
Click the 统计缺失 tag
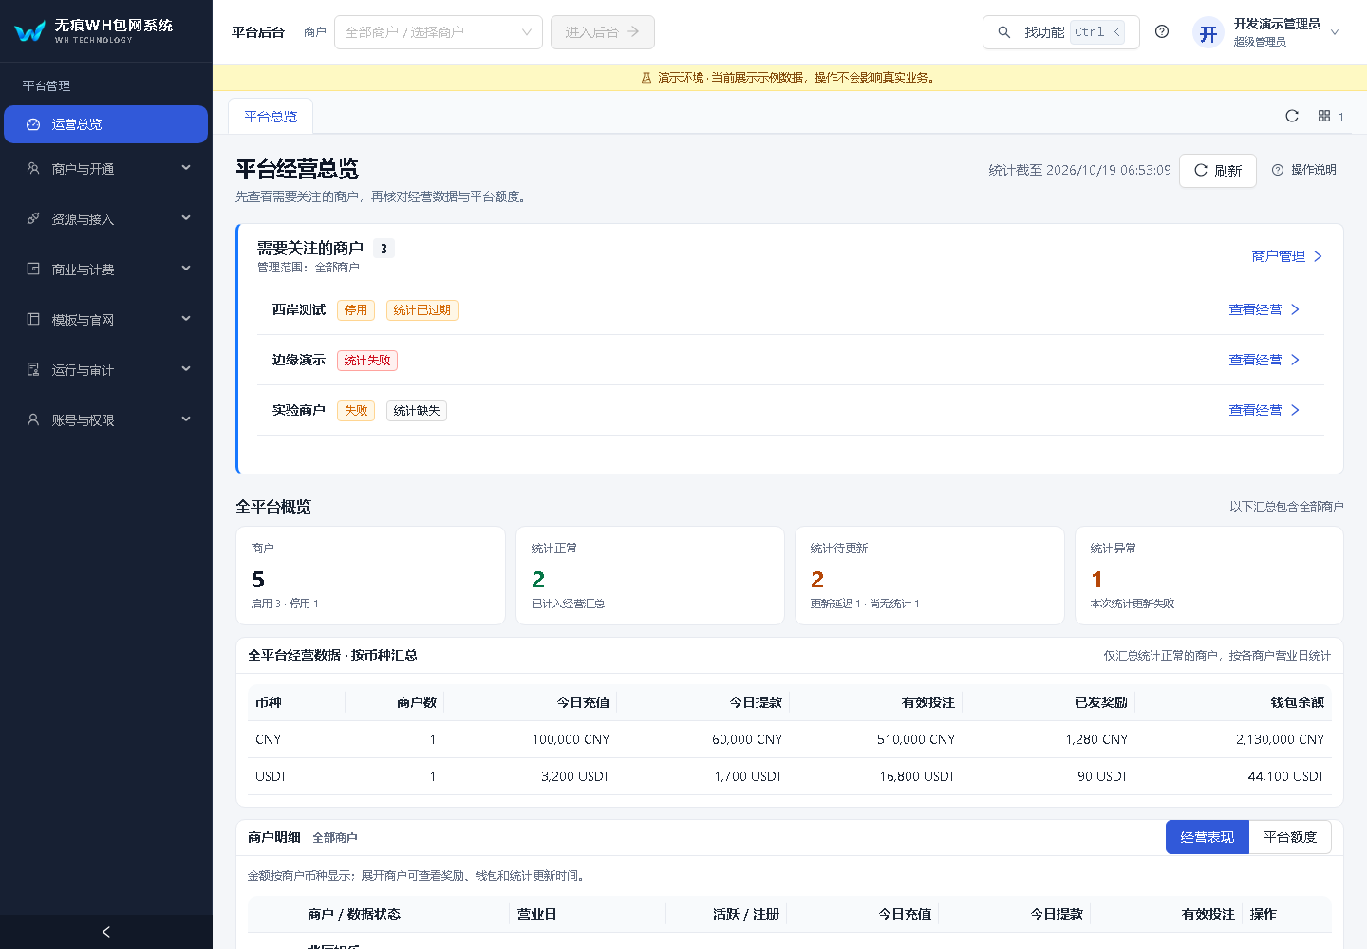click(x=417, y=411)
